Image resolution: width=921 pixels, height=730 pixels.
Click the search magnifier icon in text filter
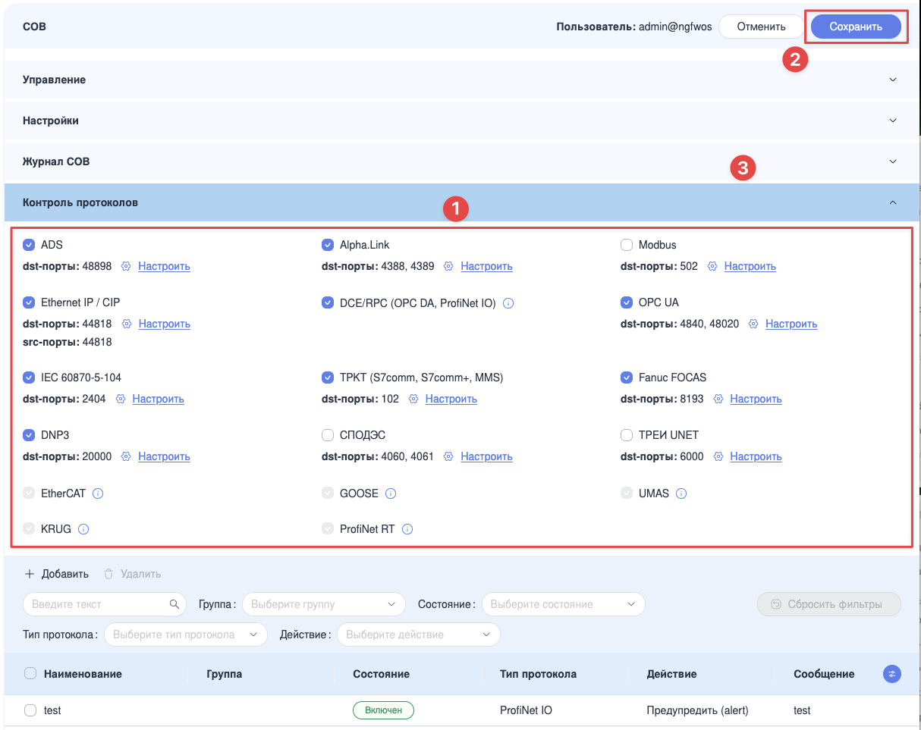coord(174,604)
